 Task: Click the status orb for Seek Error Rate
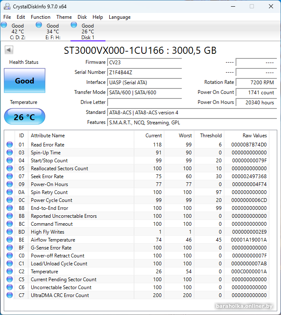(x=10, y=176)
